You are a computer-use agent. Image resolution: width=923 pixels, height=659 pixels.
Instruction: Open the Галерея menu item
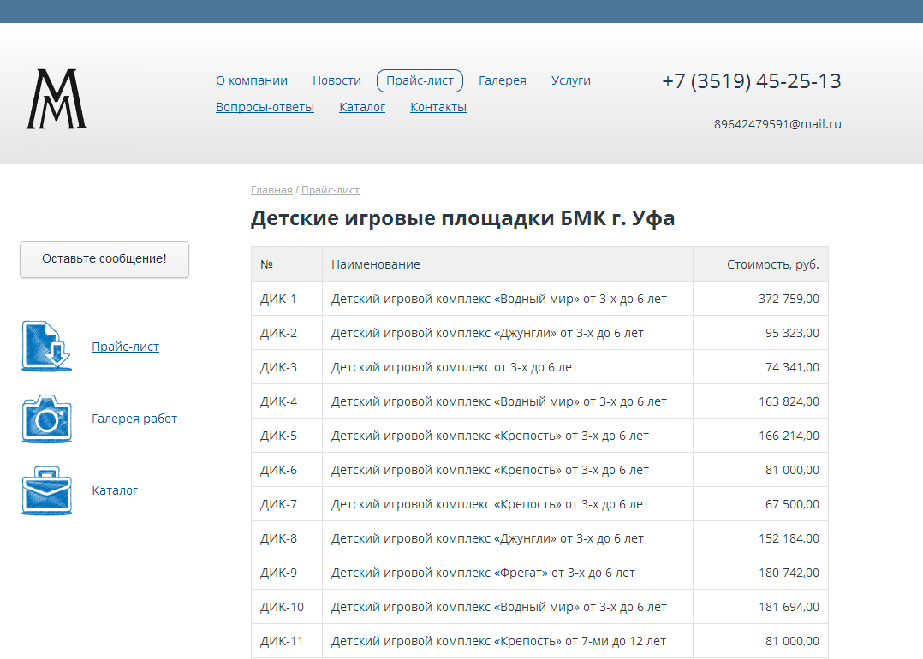(x=502, y=80)
